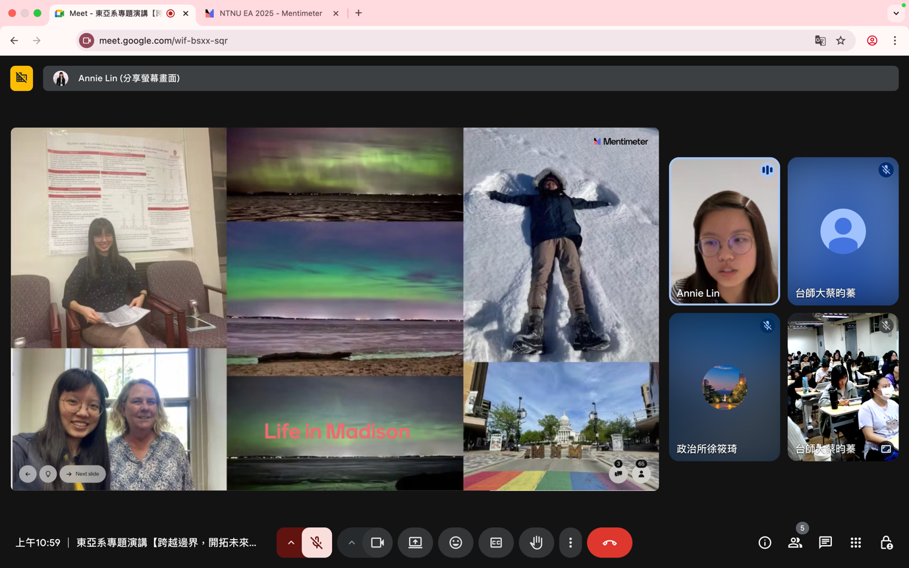This screenshot has width=909, height=568.
Task: Switch to NTNU EA 2025 Mentimeter tab
Action: coord(270,13)
